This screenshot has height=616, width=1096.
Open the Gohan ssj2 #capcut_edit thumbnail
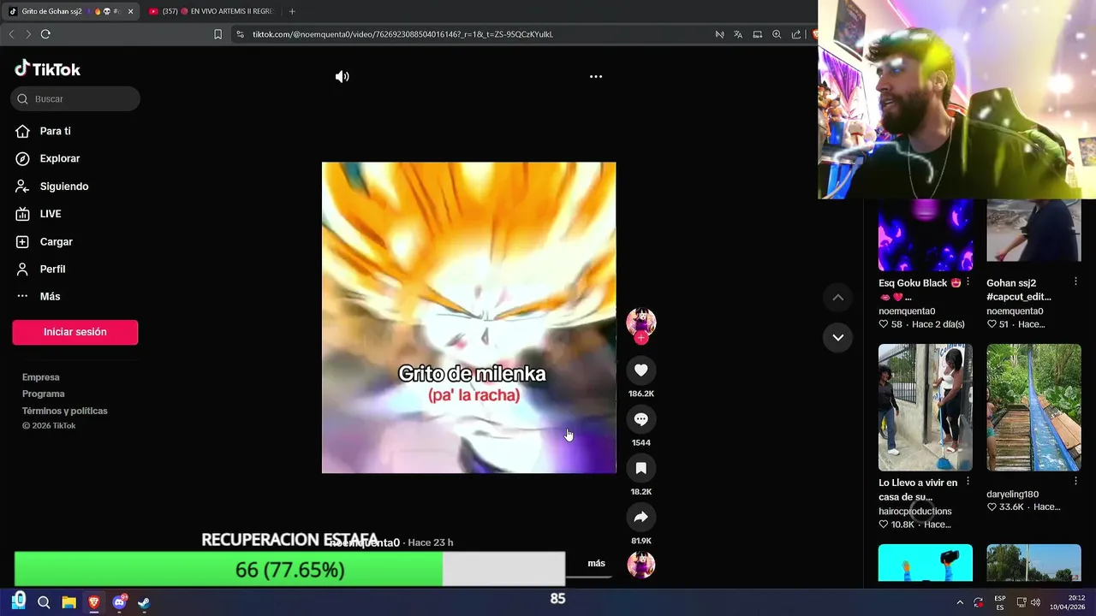click(1033, 230)
